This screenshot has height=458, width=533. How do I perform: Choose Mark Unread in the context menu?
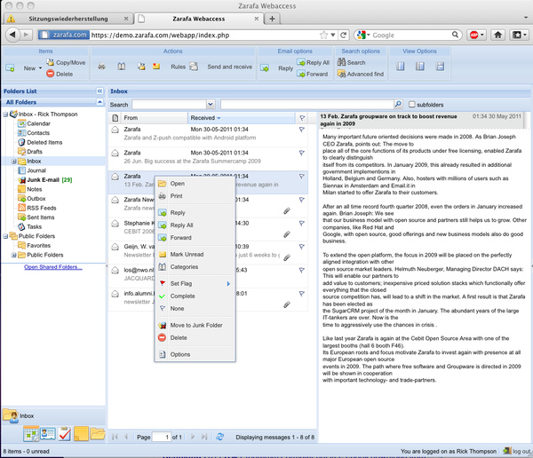pos(195,255)
